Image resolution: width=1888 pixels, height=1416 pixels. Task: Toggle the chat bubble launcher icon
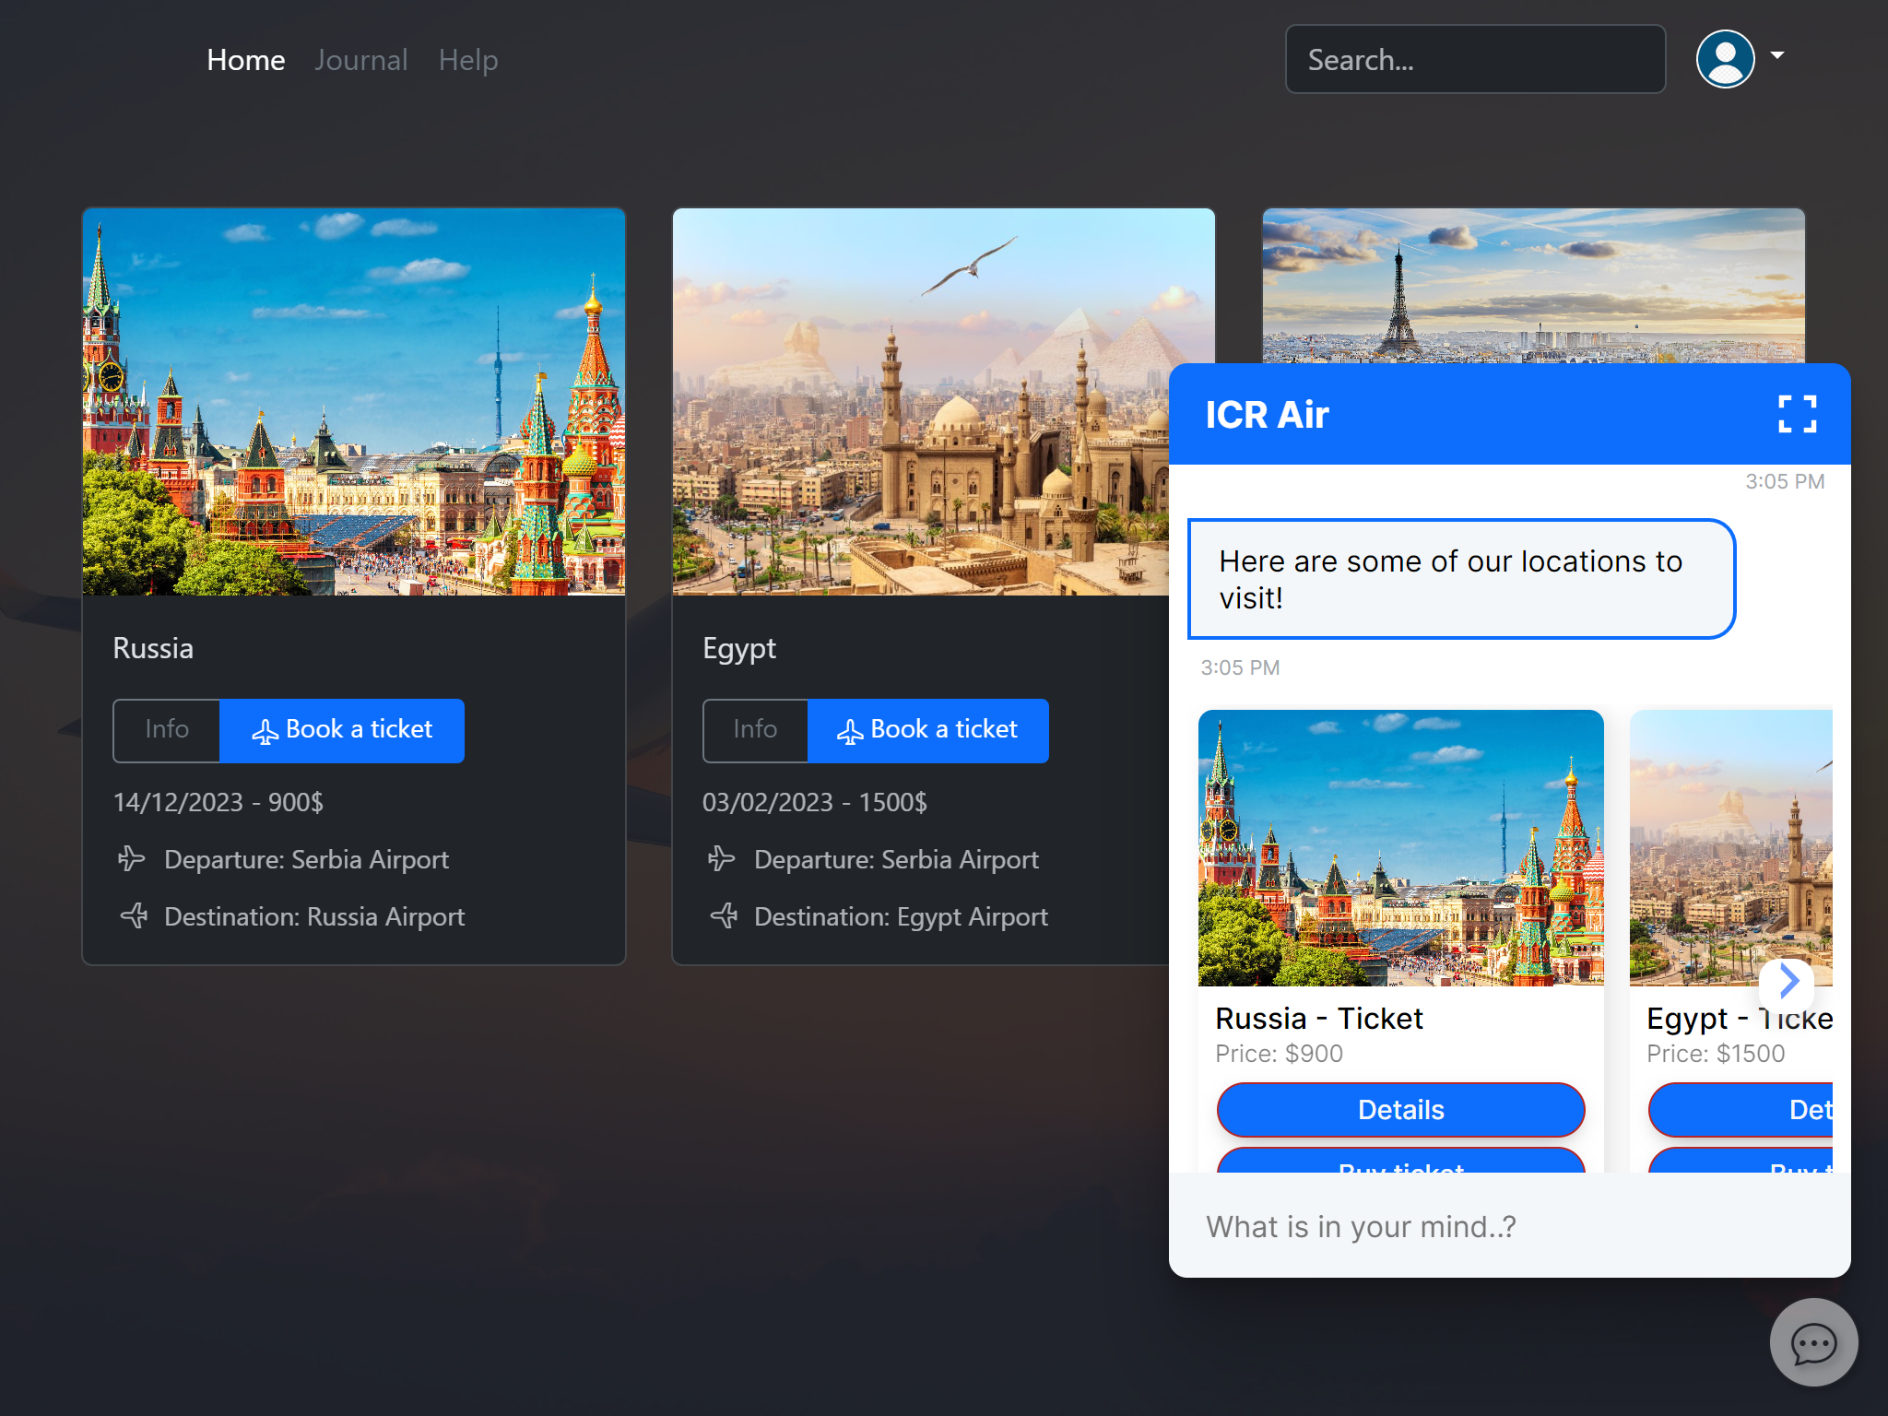point(1812,1343)
